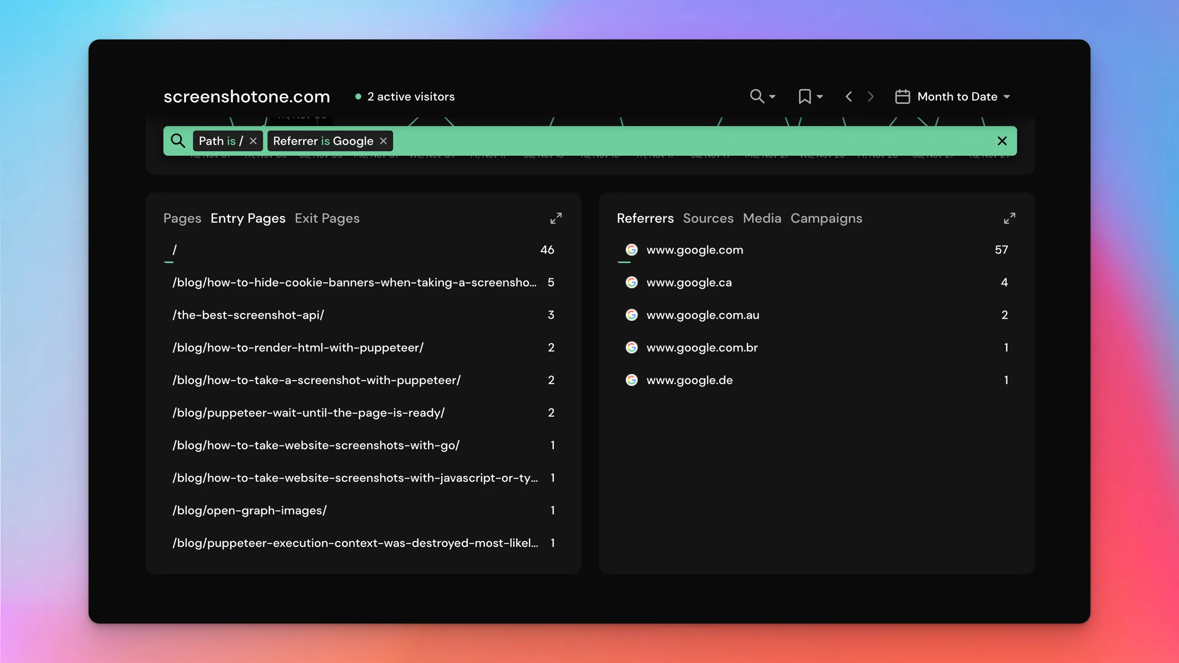Click the screenshotone.com site title

[247, 96]
